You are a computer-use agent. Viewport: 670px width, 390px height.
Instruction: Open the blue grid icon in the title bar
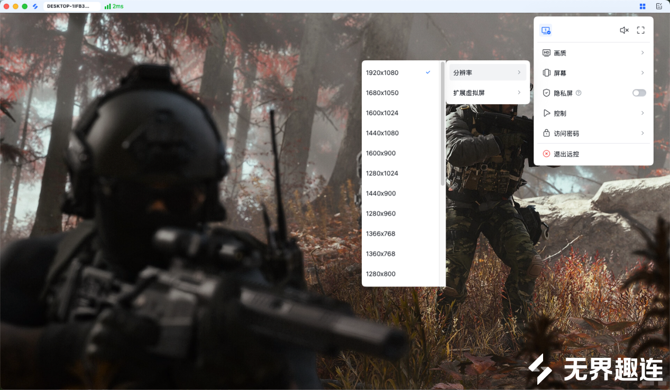[643, 6]
